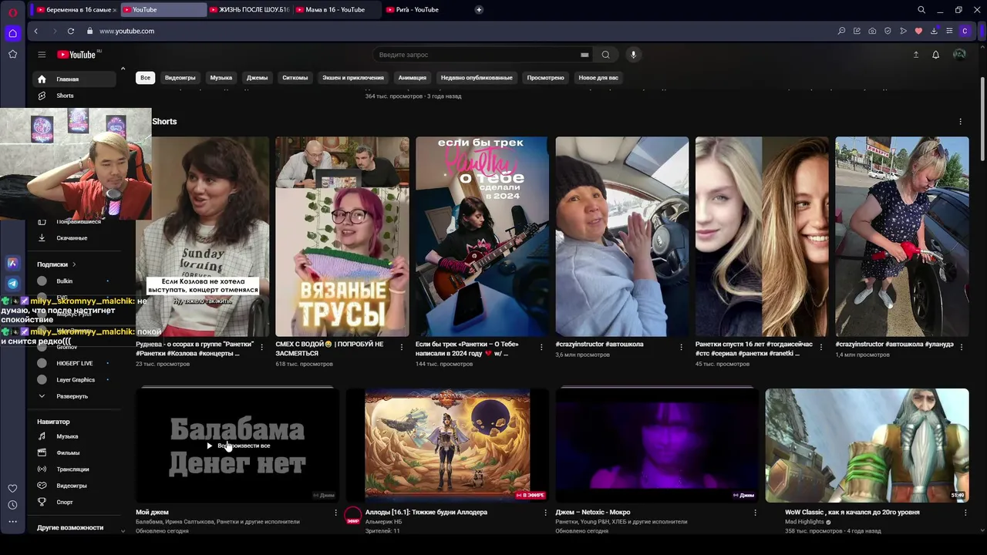Open Telegram in Opera sidebar
The height and width of the screenshot is (555, 987).
point(12,284)
